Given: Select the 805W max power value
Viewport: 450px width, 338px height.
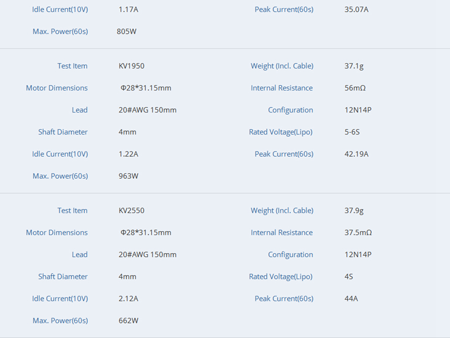Looking at the screenshot, I should click(x=127, y=31).
